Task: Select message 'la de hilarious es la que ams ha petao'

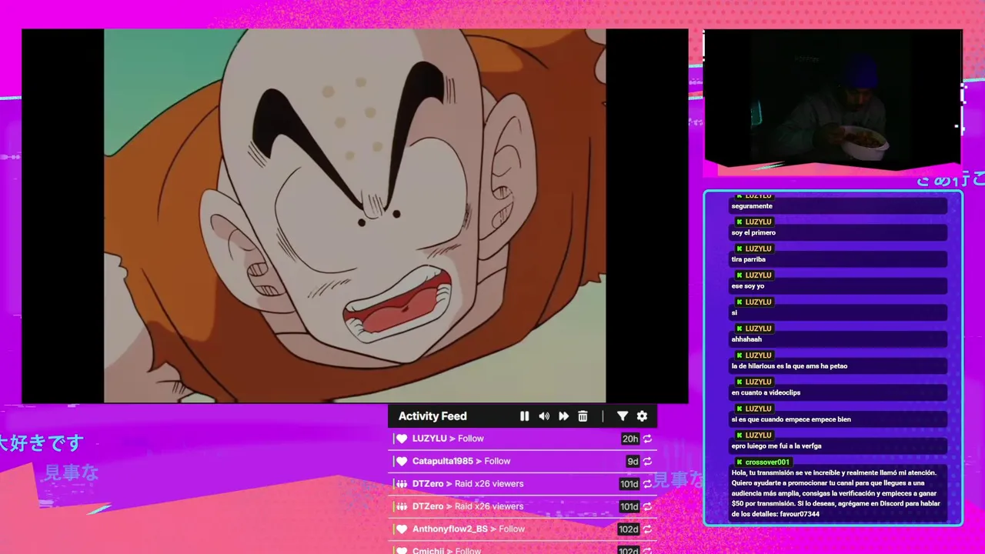Action: [789, 366]
